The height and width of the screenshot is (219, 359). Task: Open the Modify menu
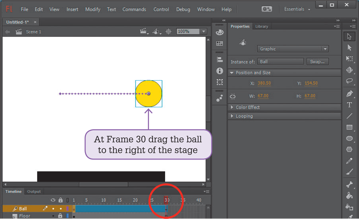(x=93, y=9)
